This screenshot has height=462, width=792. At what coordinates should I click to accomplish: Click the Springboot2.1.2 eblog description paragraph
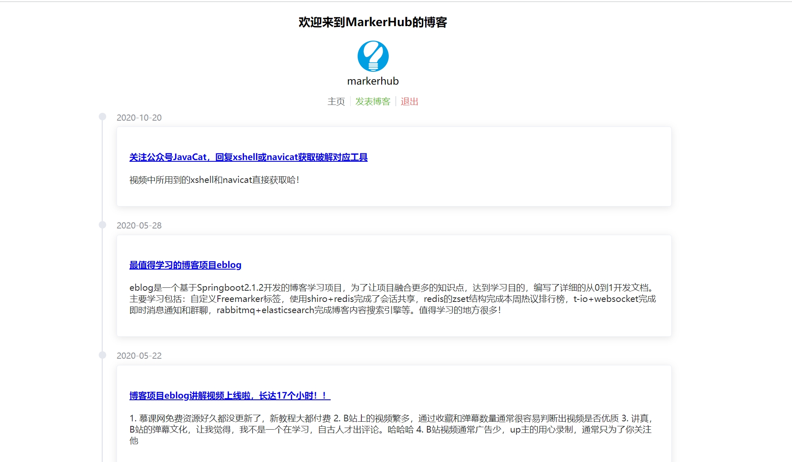(392, 299)
